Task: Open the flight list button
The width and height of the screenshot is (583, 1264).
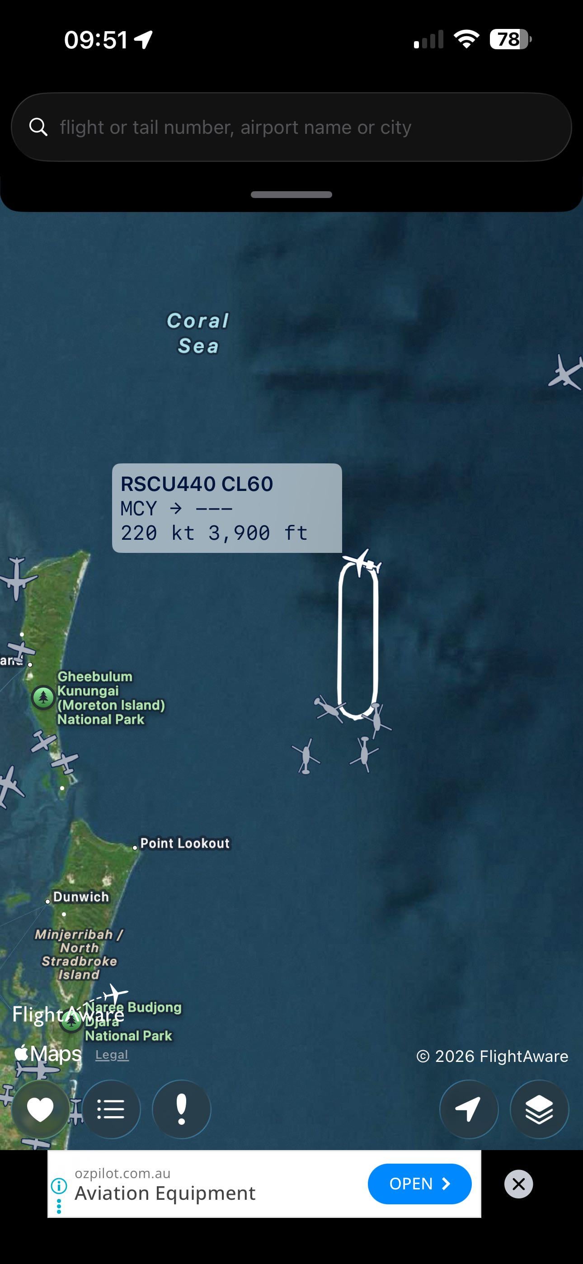Action: [x=111, y=1109]
